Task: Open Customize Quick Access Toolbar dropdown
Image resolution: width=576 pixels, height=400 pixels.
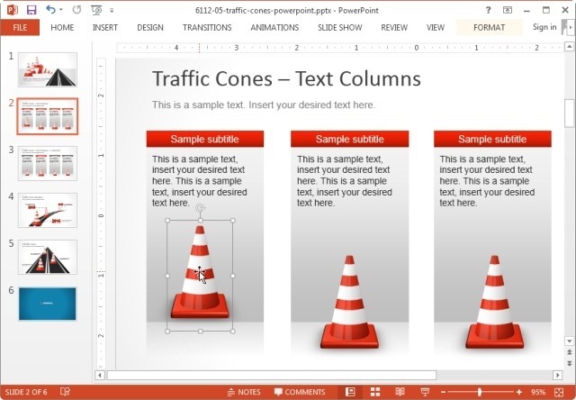Action: 112,10
